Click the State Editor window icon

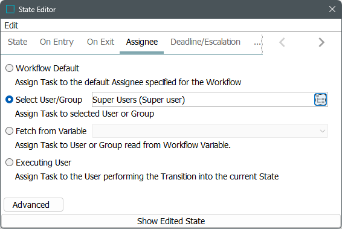(10, 10)
